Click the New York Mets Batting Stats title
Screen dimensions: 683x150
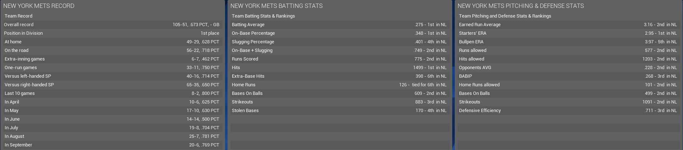click(x=276, y=6)
